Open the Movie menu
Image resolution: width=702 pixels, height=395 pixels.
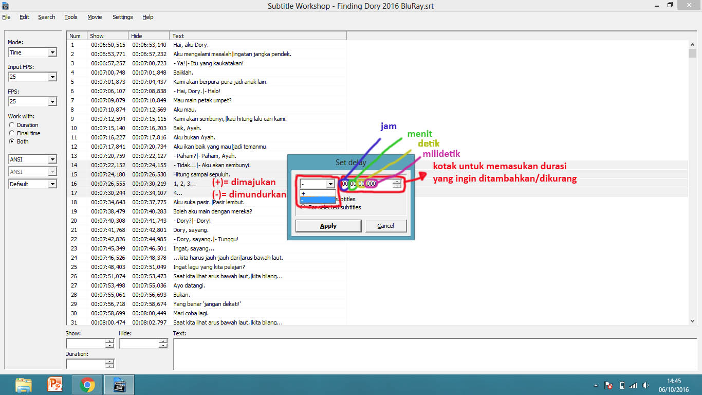[x=95, y=17]
